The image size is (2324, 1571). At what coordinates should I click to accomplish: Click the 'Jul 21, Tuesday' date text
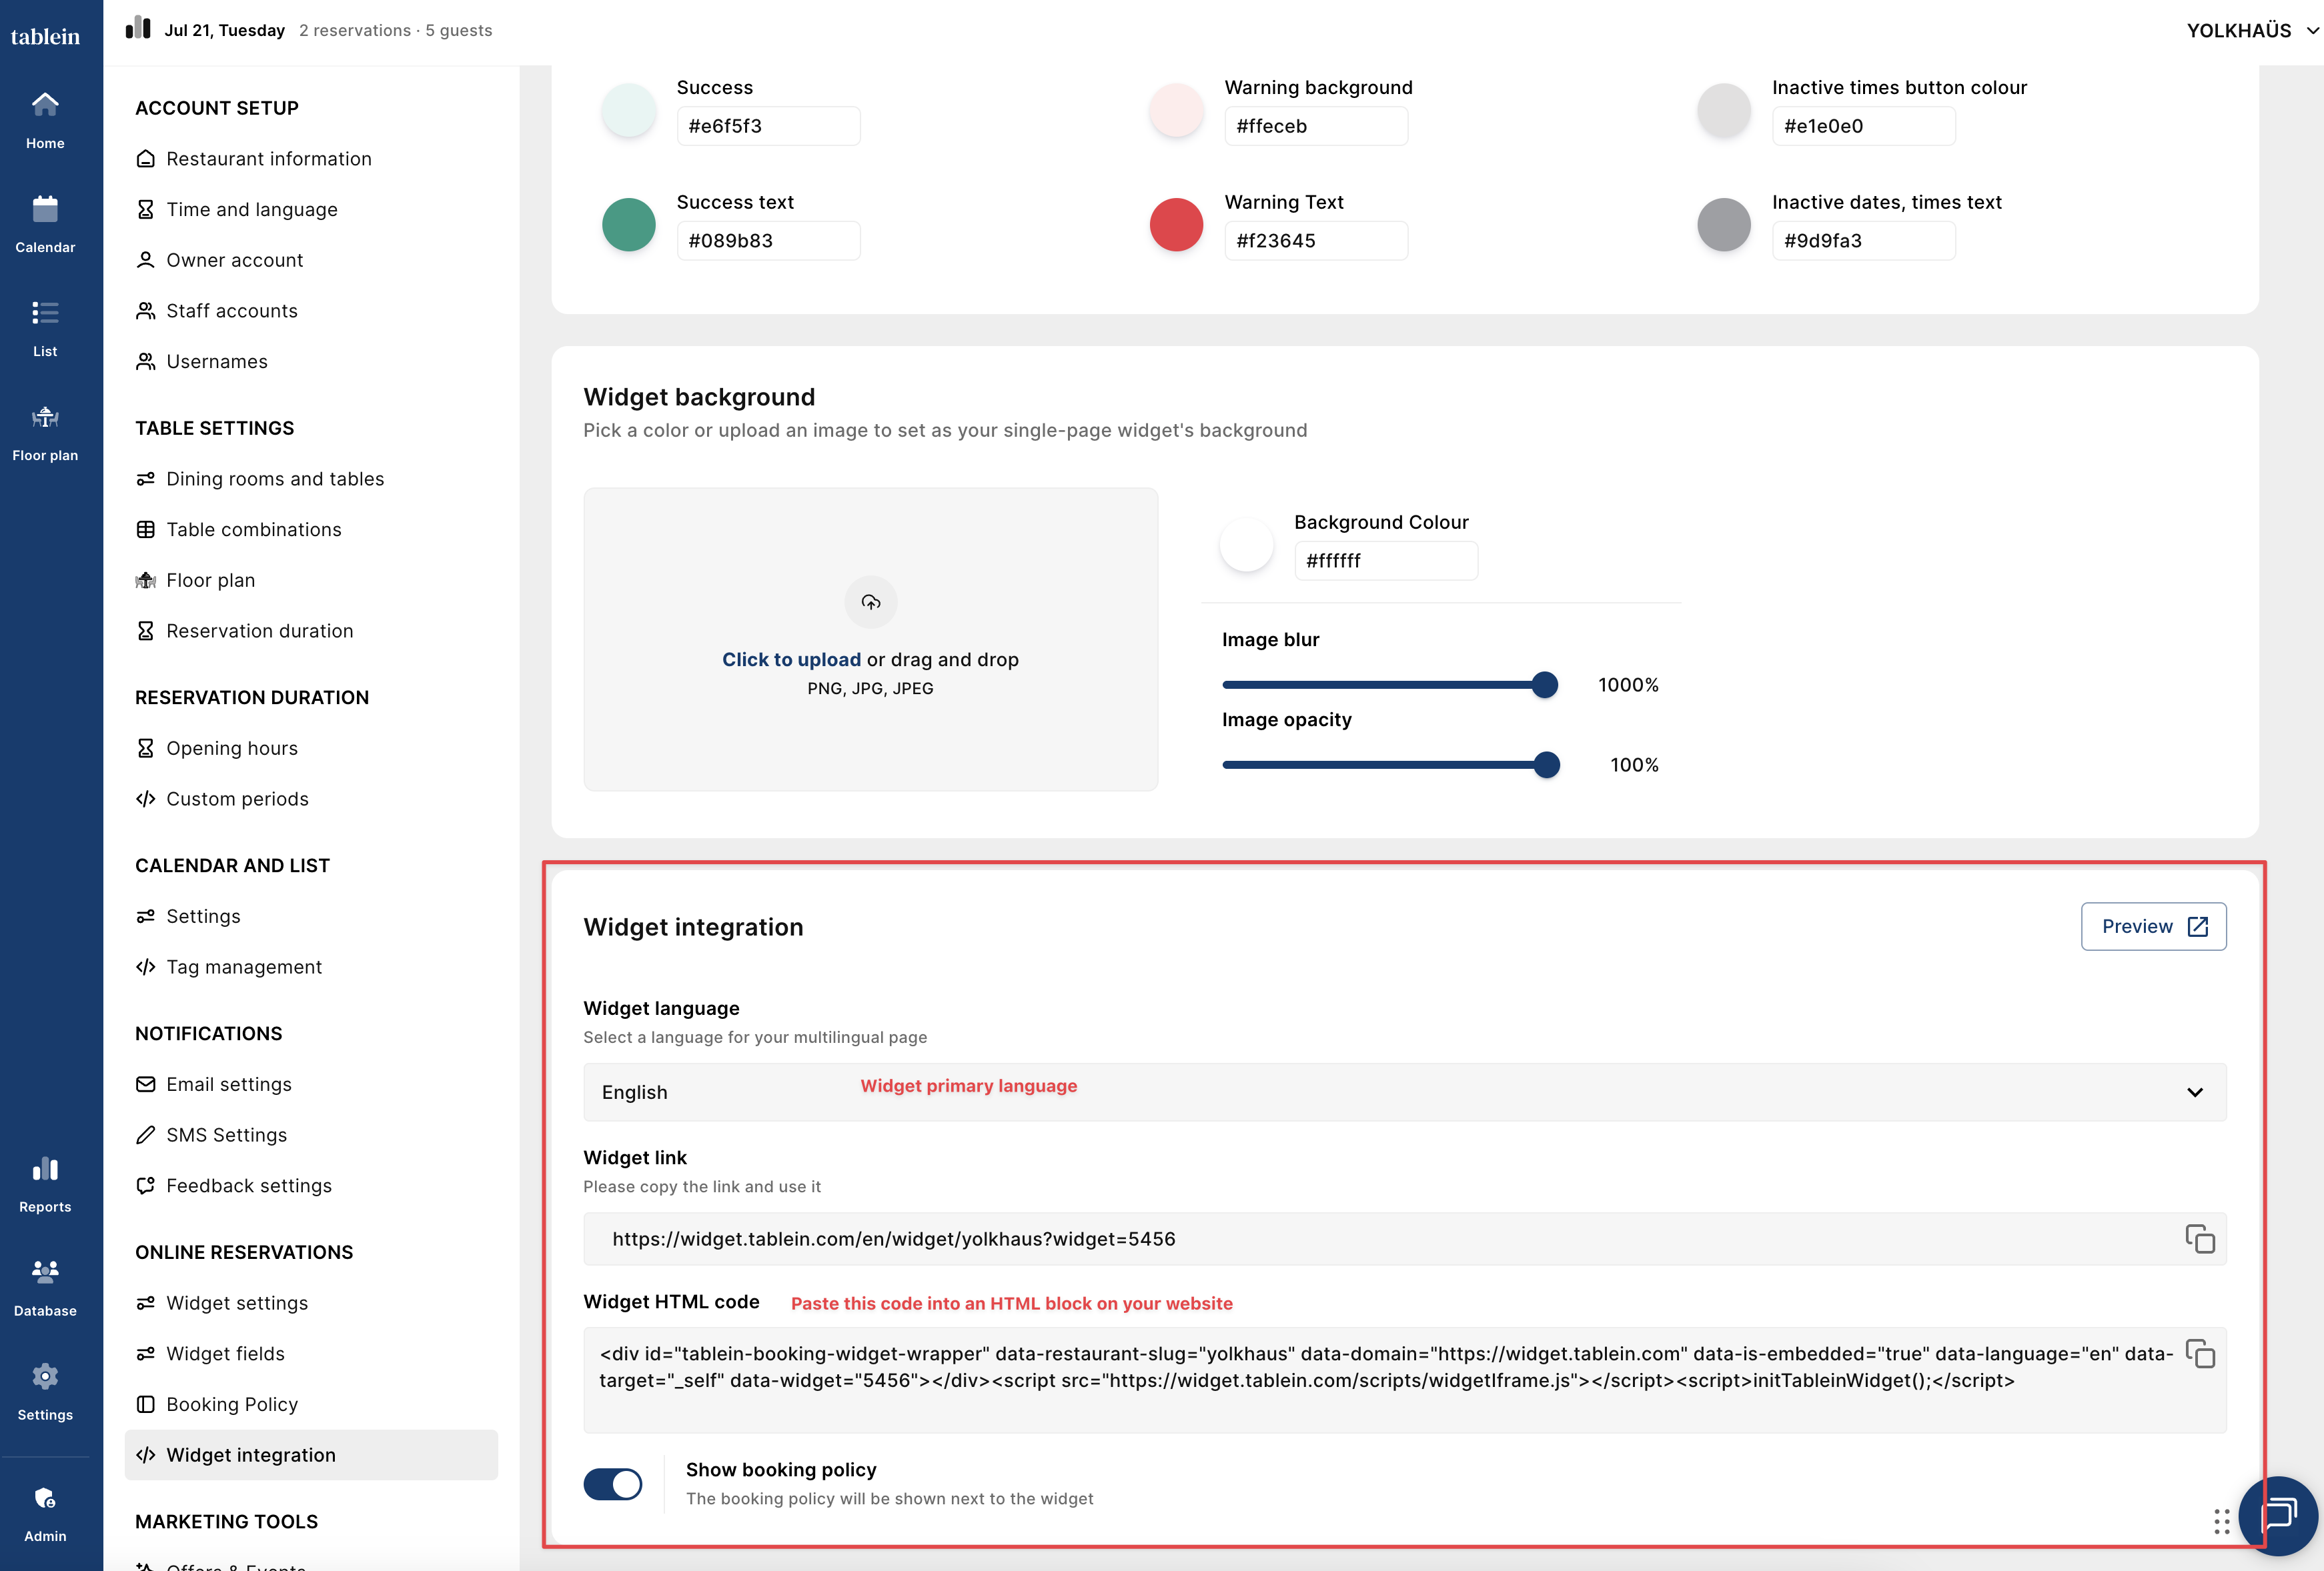coord(224,30)
